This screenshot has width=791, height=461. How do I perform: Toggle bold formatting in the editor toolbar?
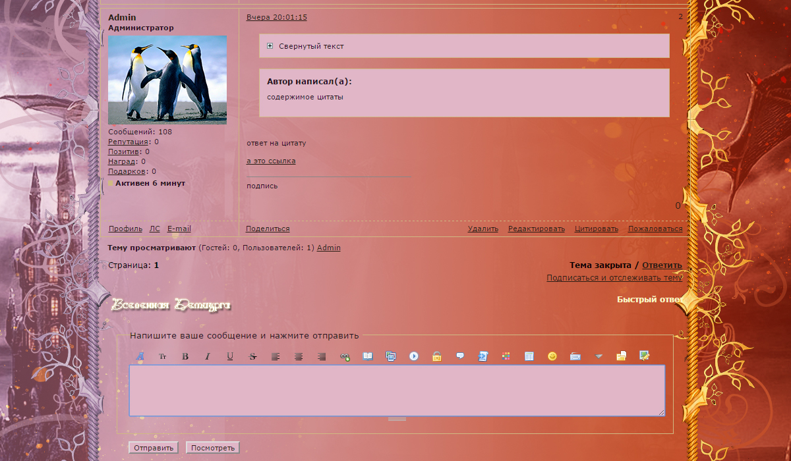[x=185, y=356]
